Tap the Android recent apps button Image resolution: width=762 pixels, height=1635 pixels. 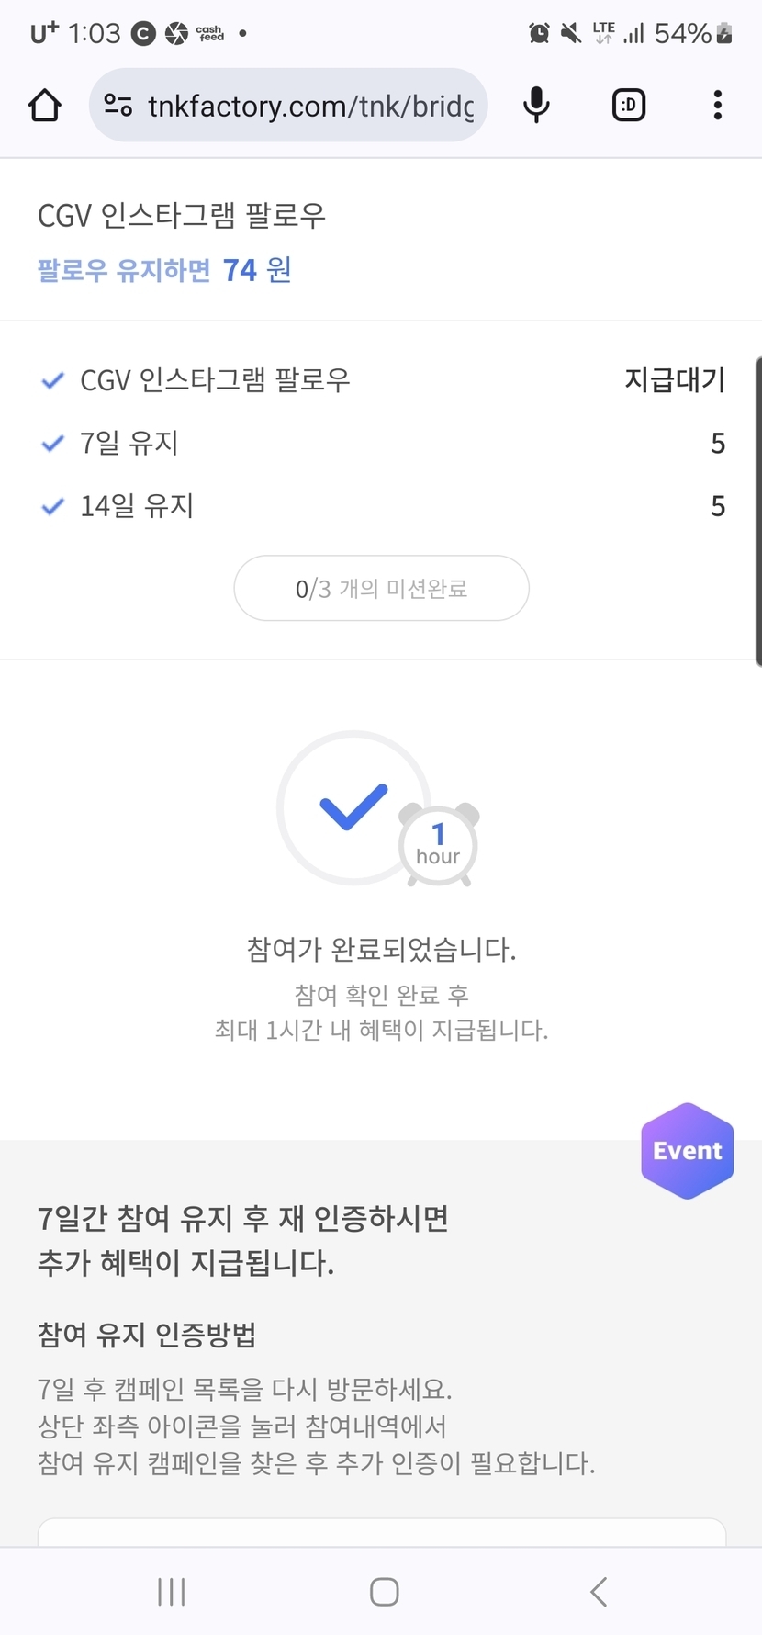(172, 1592)
